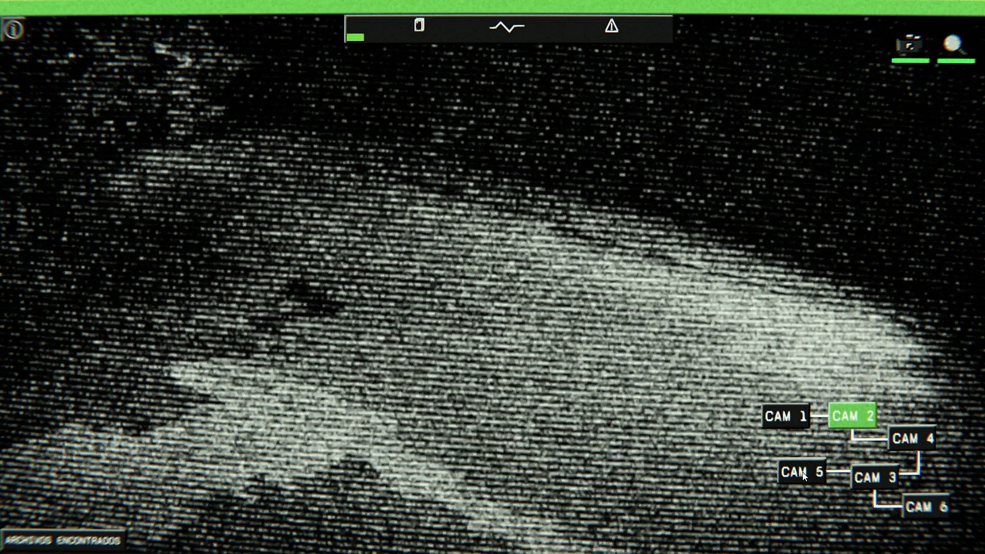Image resolution: width=985 pixels, height=554 pixels.
Task: Click the magnifying glass search icon
Action: pos(954,45)
